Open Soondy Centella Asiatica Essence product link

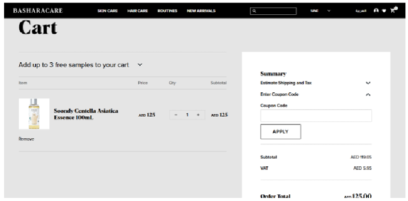86,114
